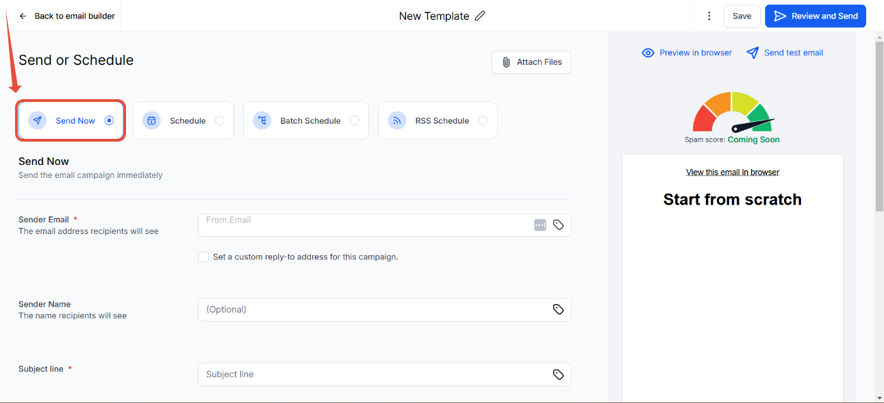Click 'Send the email campaign immediately' text

pyautogui.click(x=90, y=175)
